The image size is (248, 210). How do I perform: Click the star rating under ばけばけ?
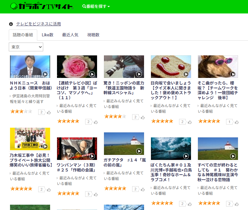(68, 121)
